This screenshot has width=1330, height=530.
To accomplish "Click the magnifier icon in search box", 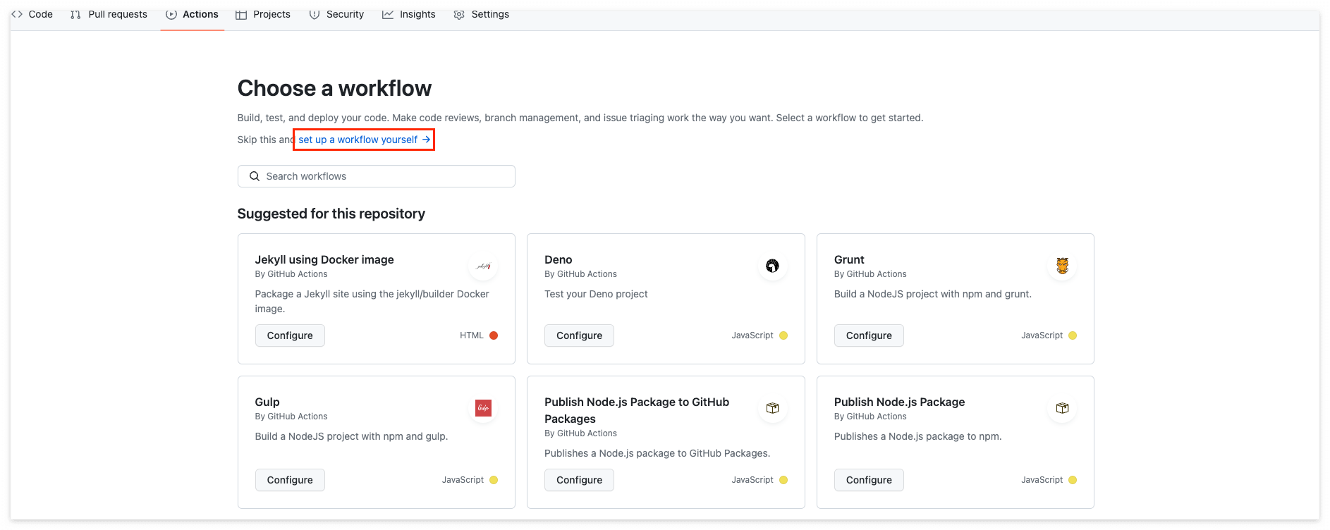I will (255, 176).
